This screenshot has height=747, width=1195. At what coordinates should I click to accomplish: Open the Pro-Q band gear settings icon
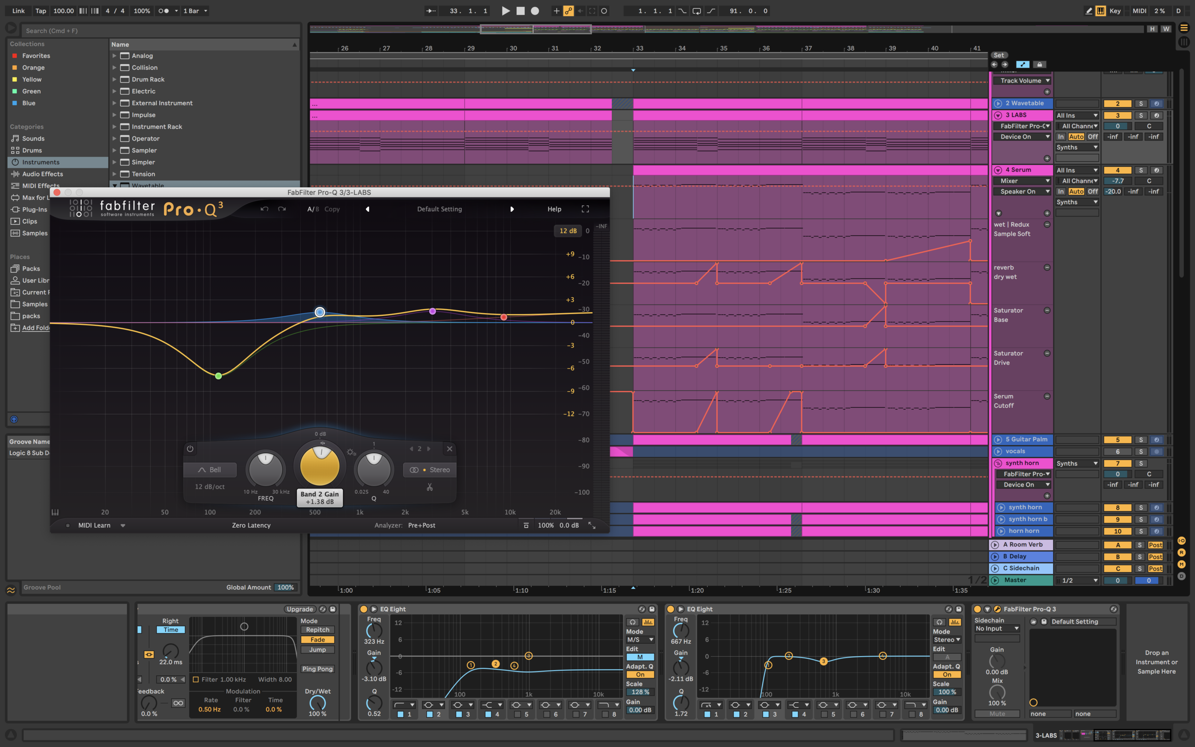[351, 452]
